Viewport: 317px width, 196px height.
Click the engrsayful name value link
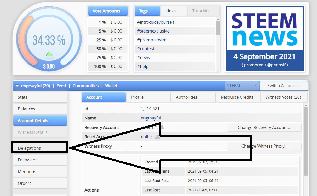click(x=151, y=118)
